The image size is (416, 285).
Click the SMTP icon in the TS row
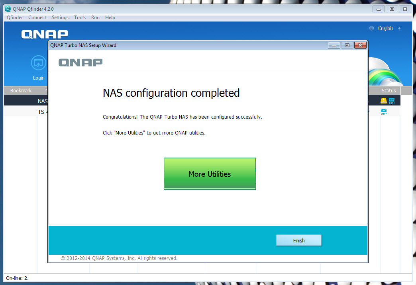(x=384, y=111)
